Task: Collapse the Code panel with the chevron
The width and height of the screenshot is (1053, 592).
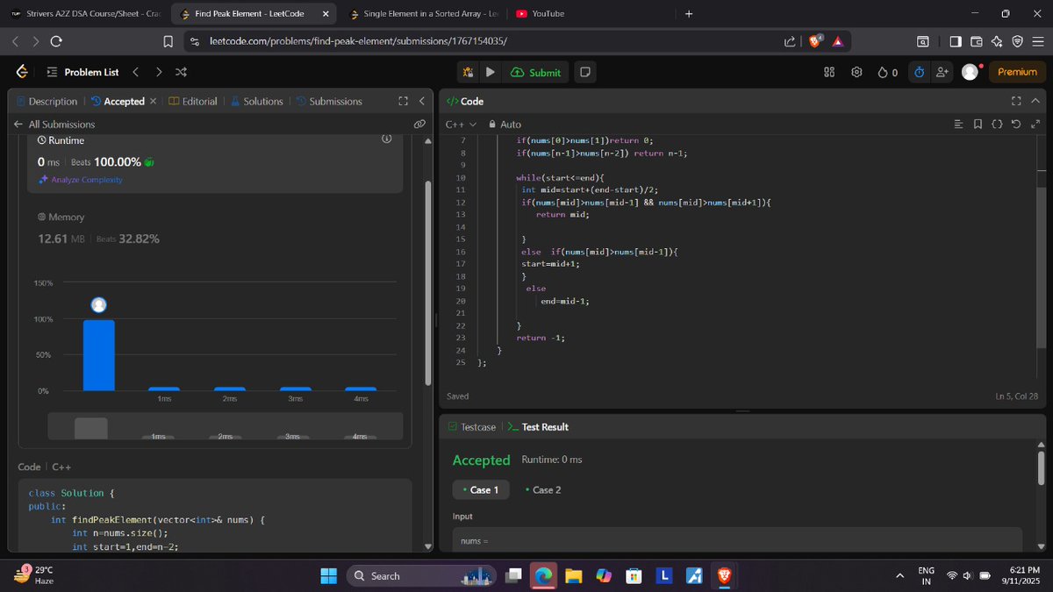Action: point(1035,101)
